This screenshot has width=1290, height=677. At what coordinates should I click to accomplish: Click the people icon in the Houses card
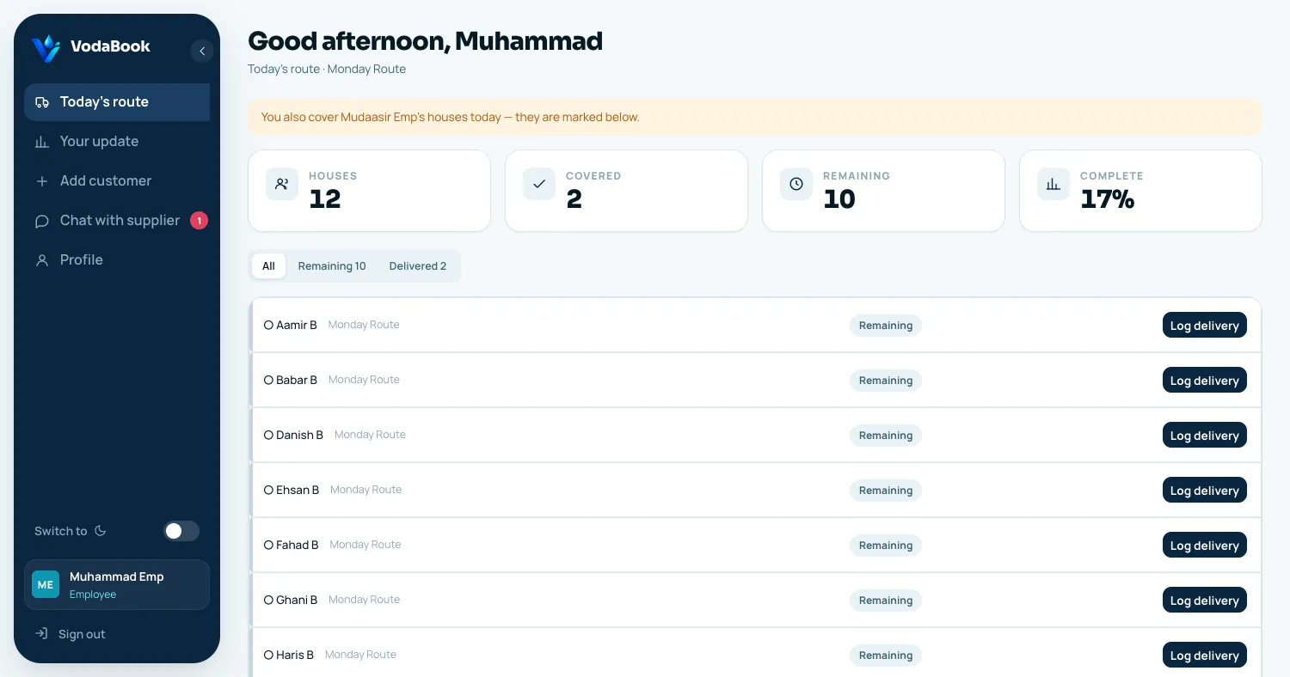[x=281, y=184]
